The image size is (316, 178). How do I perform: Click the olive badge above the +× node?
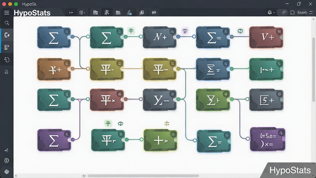tap(167, 123)
